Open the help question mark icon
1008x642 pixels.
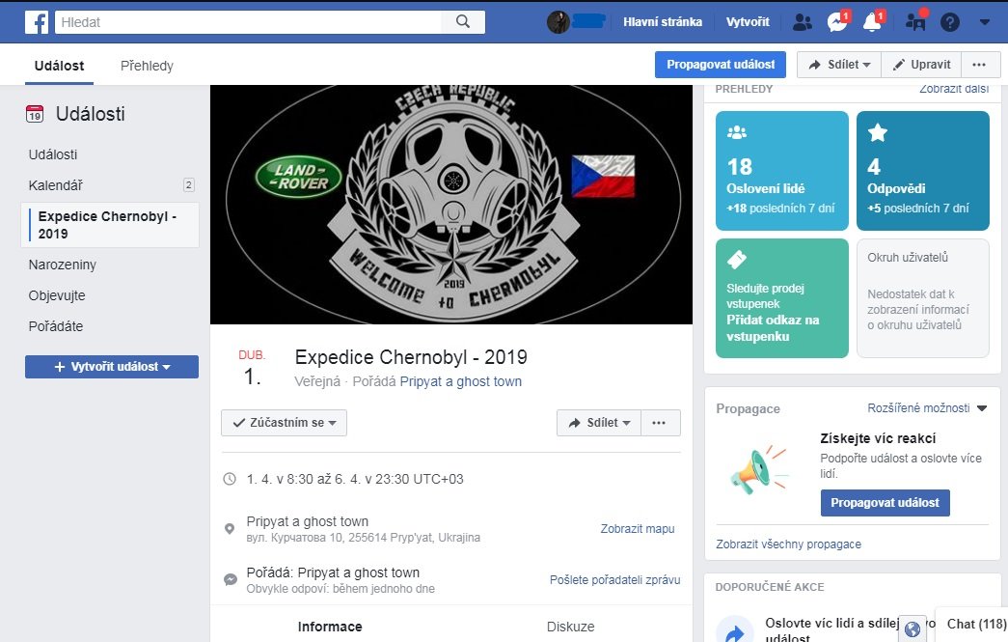950,22
